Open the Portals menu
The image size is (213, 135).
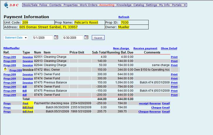coord(177,5)
